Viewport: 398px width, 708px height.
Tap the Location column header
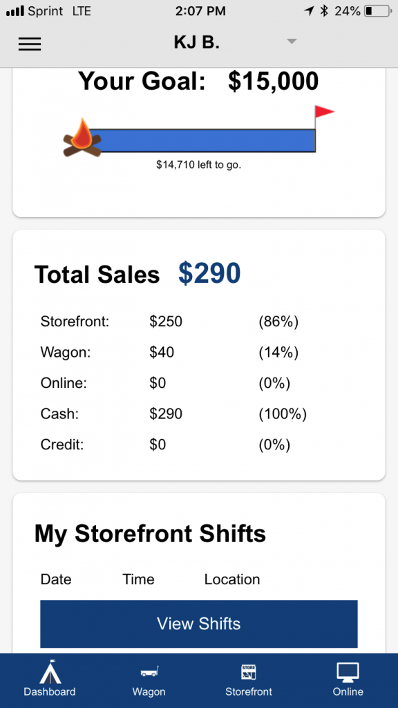point(232,579)
